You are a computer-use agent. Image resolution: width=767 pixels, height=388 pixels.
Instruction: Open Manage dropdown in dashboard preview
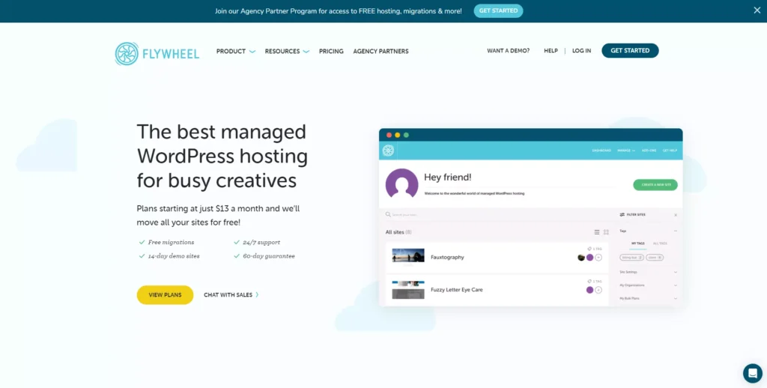626,151
